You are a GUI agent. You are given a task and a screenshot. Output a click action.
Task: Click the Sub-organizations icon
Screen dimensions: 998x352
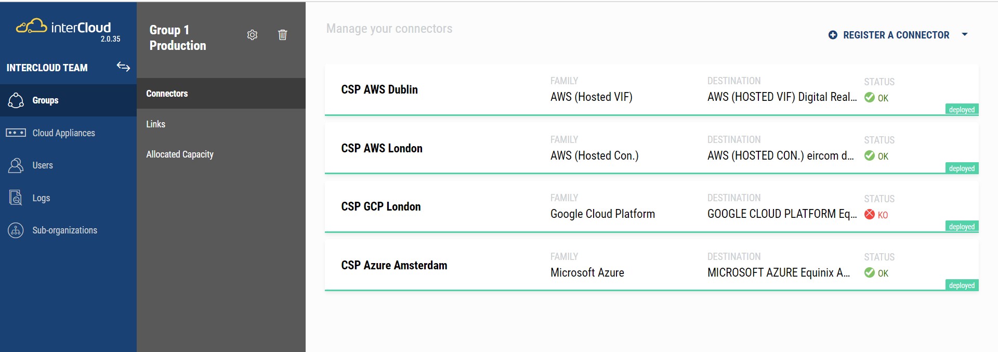(16, 230)
